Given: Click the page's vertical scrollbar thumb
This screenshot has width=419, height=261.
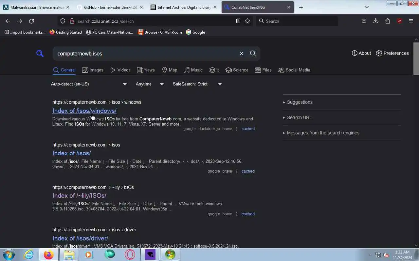Looking at the screenshot, I should tap(416, 59).
